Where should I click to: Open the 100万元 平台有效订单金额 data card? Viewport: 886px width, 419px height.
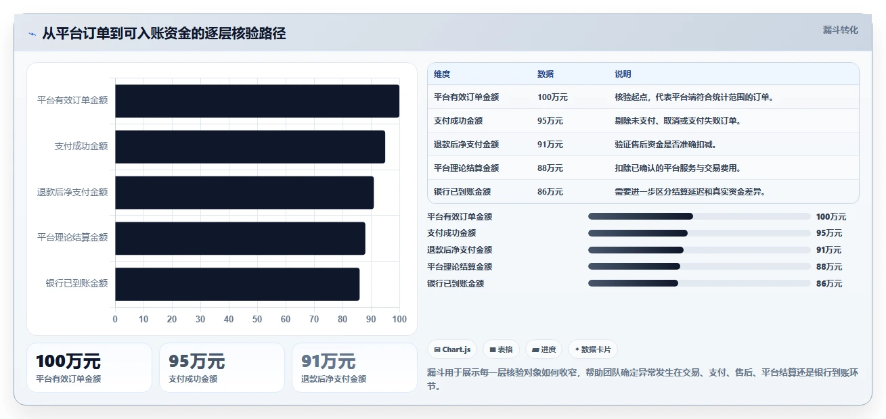[x=89, y=368]
